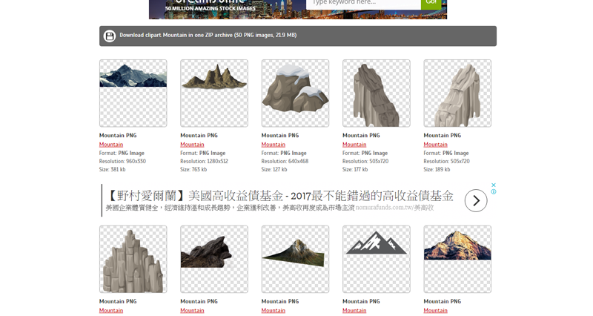Viewport: 593px width, 316px height.
Task: Open the black and white mountain logo thumbnail
Action: pos(377,259)
